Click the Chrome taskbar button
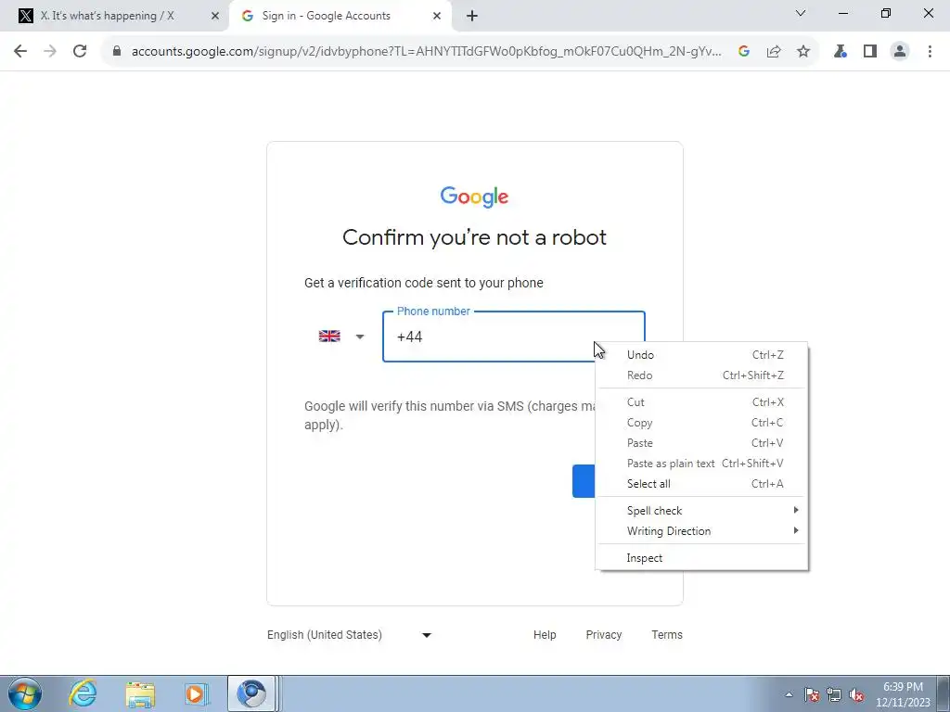This screenshot has height=712, width=950. [252, 693]
